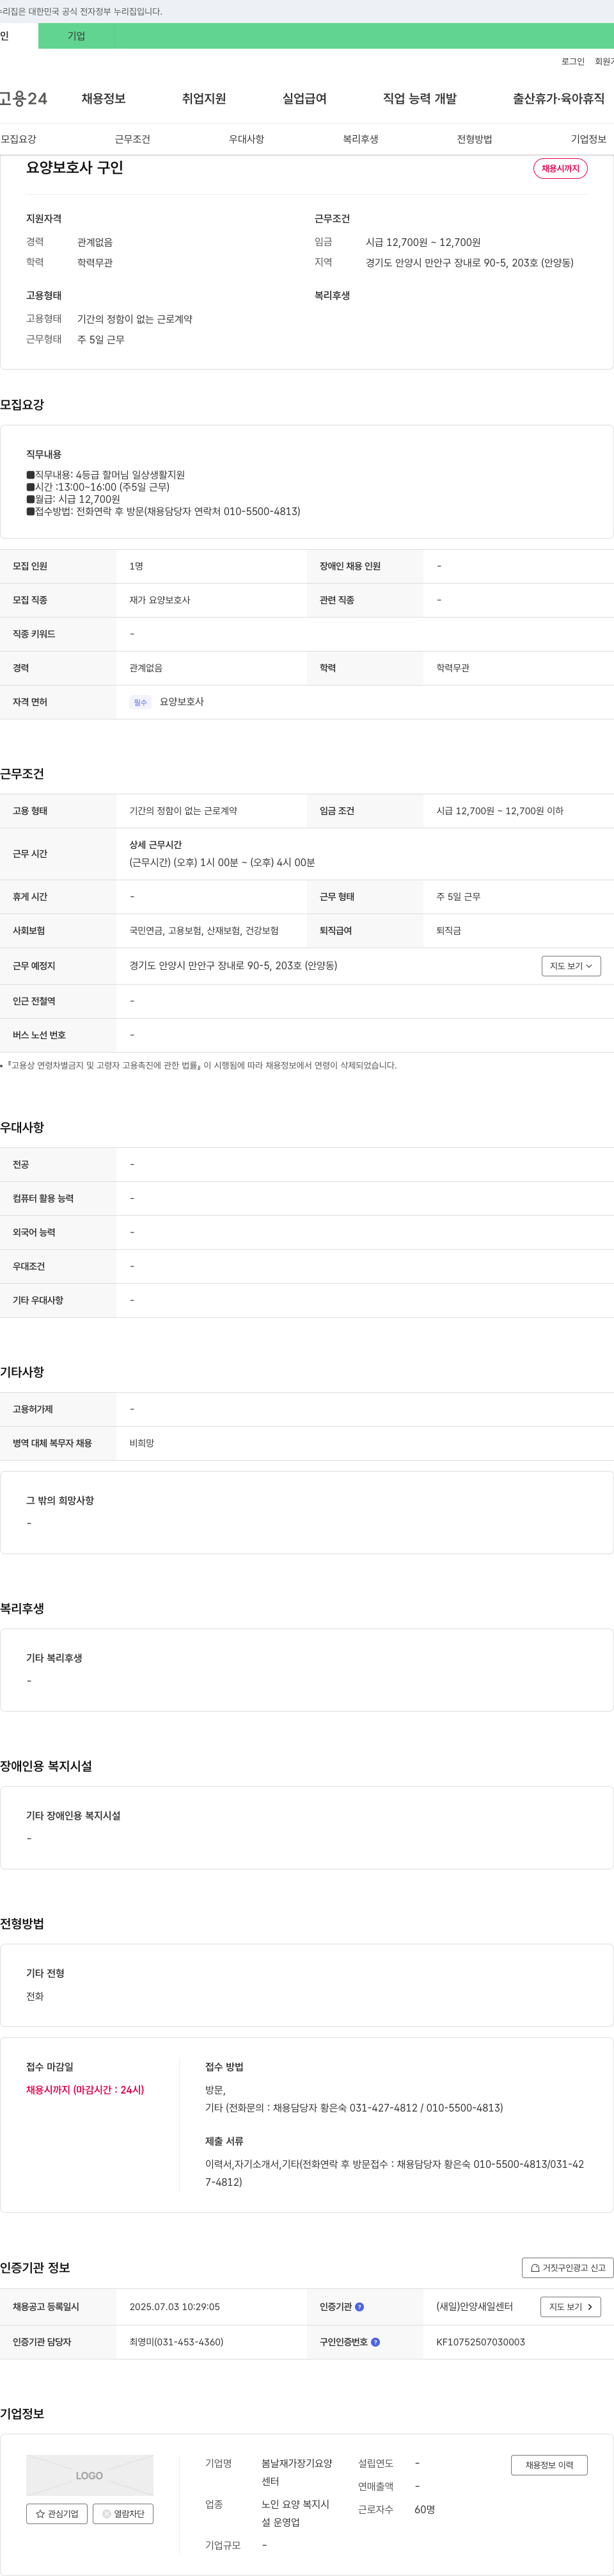This screenshot has height=2576, width=614.
Task: Select the text 재가 요양보호사
Action: [160, 600]
